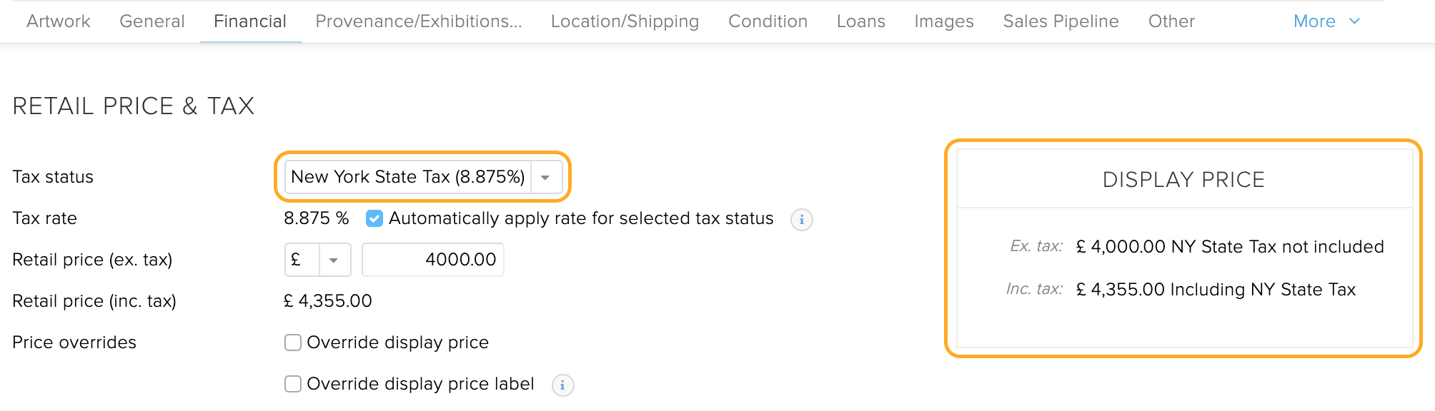The image size is (1435, 411).
Task: Open the Tax status dropdown
Action: (x=545, y=177)
